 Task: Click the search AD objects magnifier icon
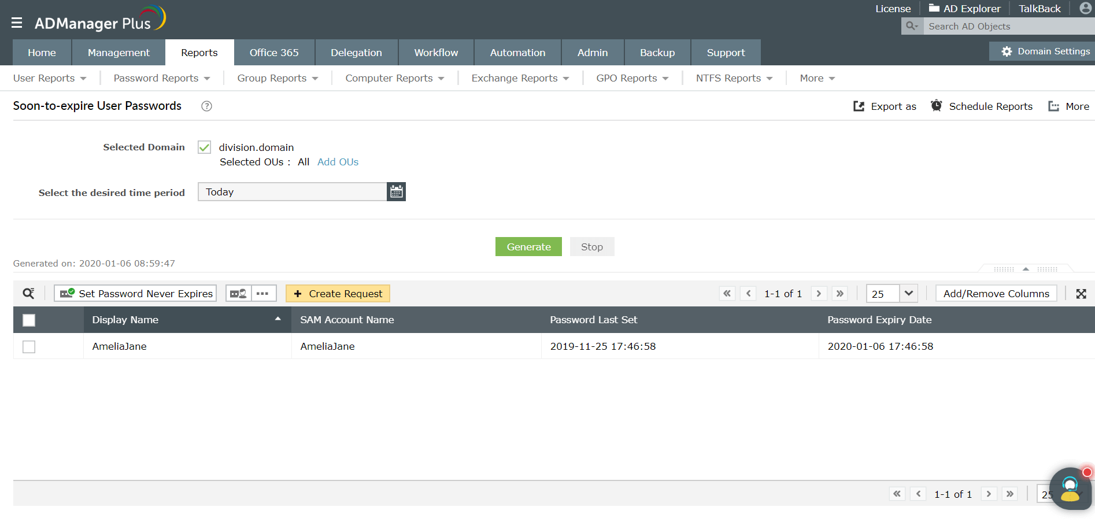912,26
